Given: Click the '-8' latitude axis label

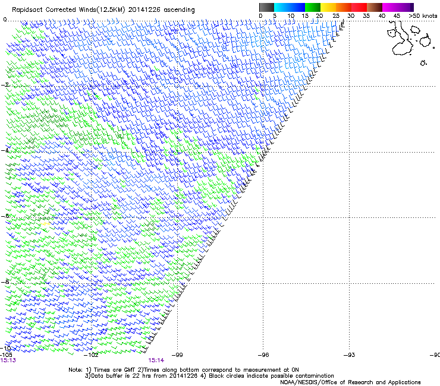Looking at the screenshot, I should pyautogui.click(x=5, y=281).
